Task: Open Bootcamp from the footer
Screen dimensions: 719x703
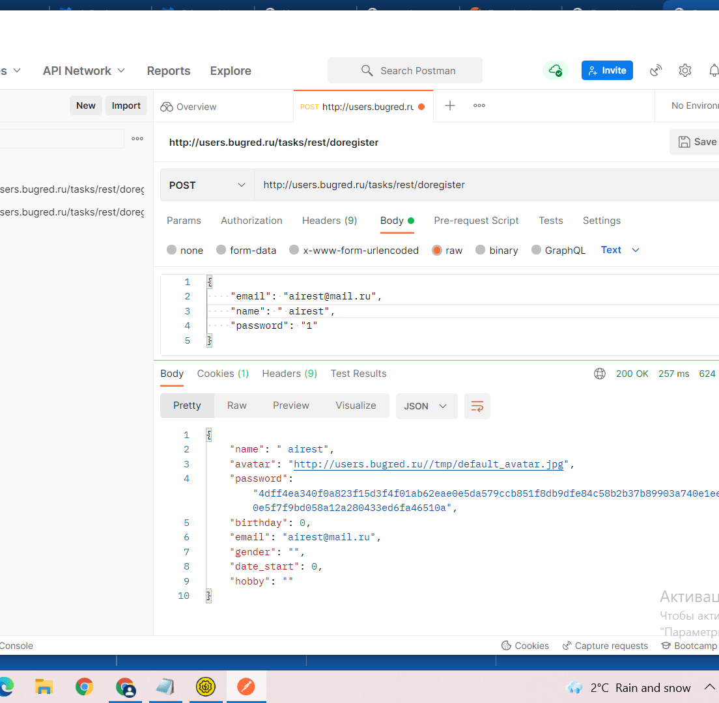Action: [x=689, y=646]
